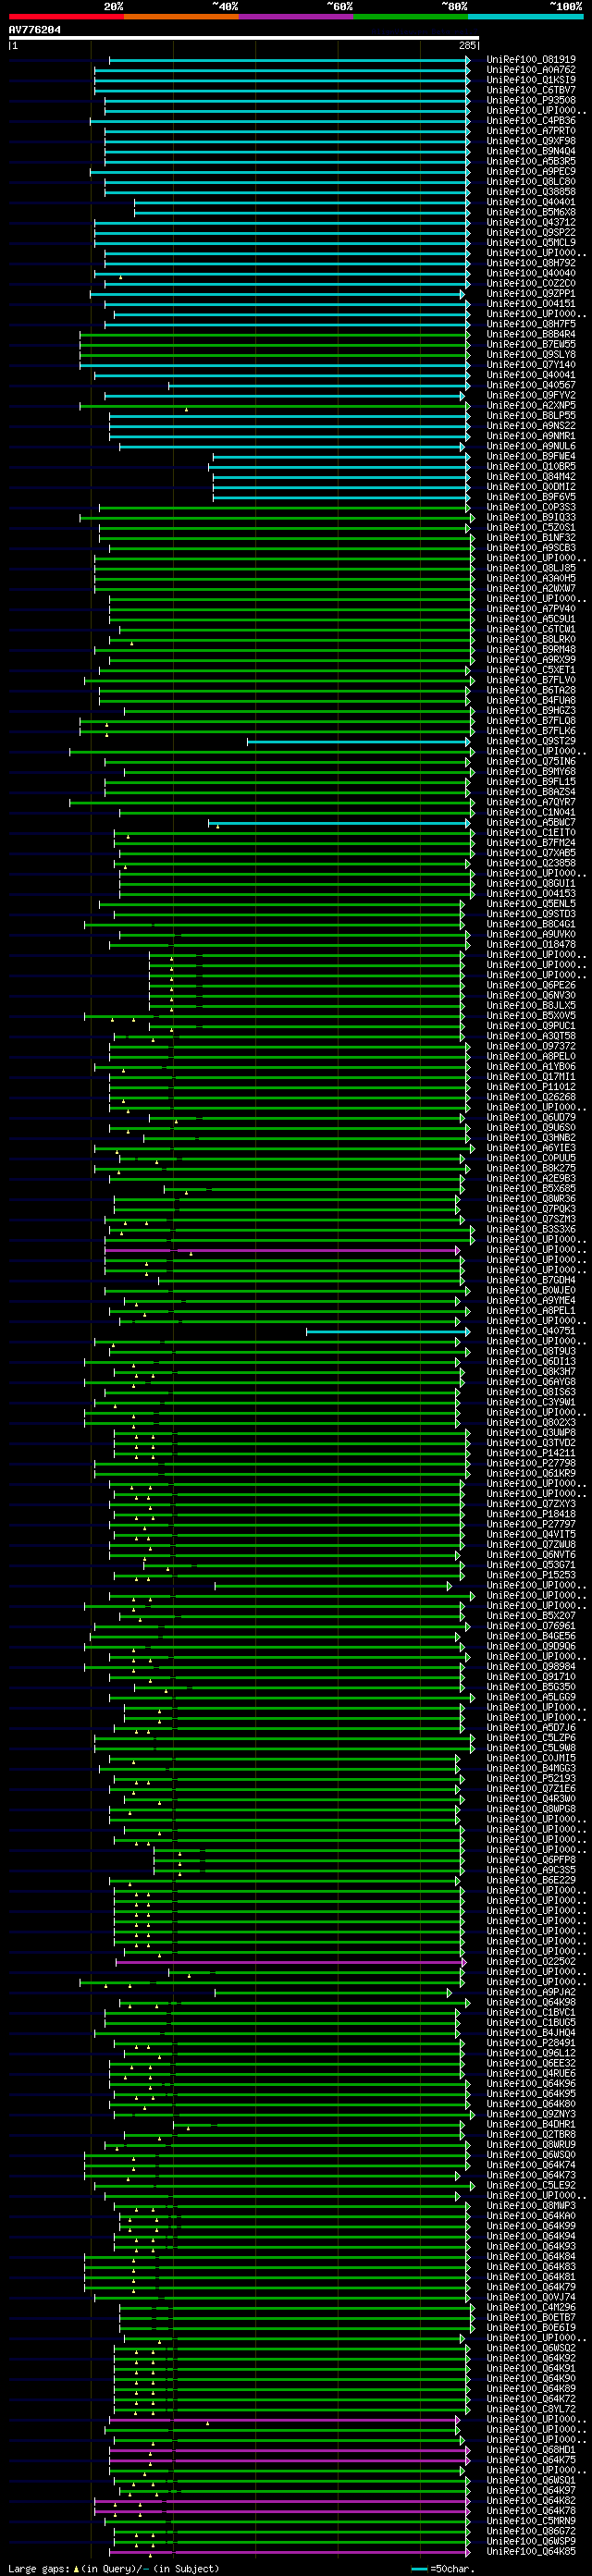Open hit UniRef100_Q5ENL5
The image size is (592, 2576).
[x=531, y=904]
